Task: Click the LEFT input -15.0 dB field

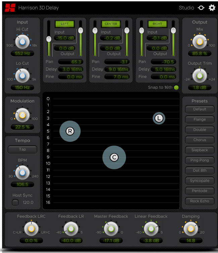Action: [x=64, y=38]
